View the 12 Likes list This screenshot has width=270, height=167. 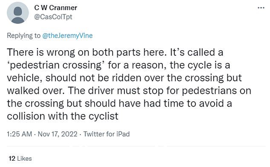point(20,158)
